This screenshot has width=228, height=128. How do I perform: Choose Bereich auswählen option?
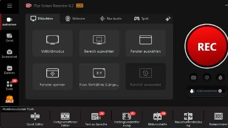(99, 43)
